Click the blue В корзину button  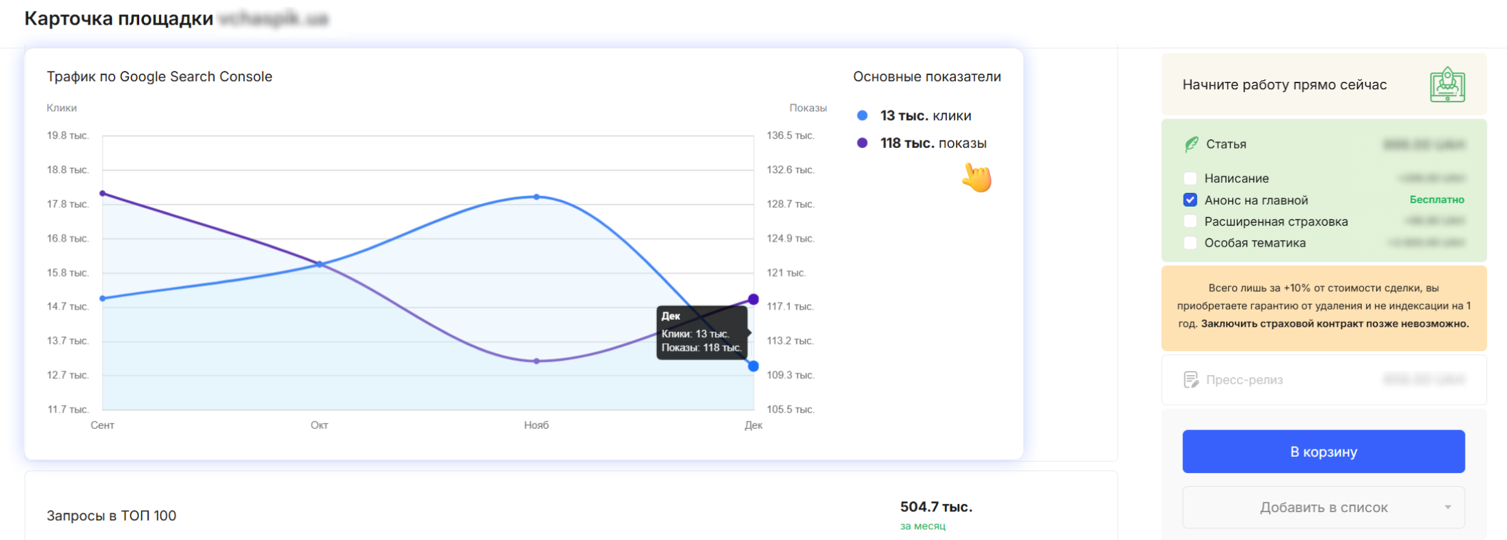pos(1323,451)
